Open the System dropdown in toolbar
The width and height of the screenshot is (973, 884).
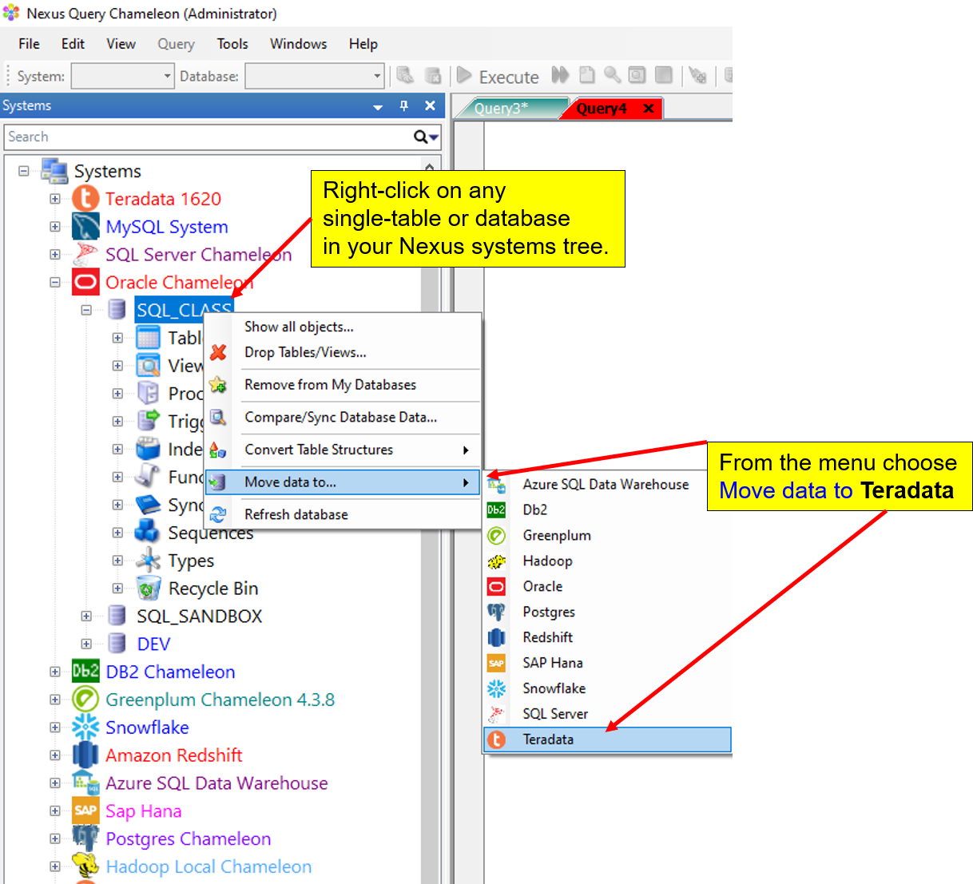pos(167,77)
